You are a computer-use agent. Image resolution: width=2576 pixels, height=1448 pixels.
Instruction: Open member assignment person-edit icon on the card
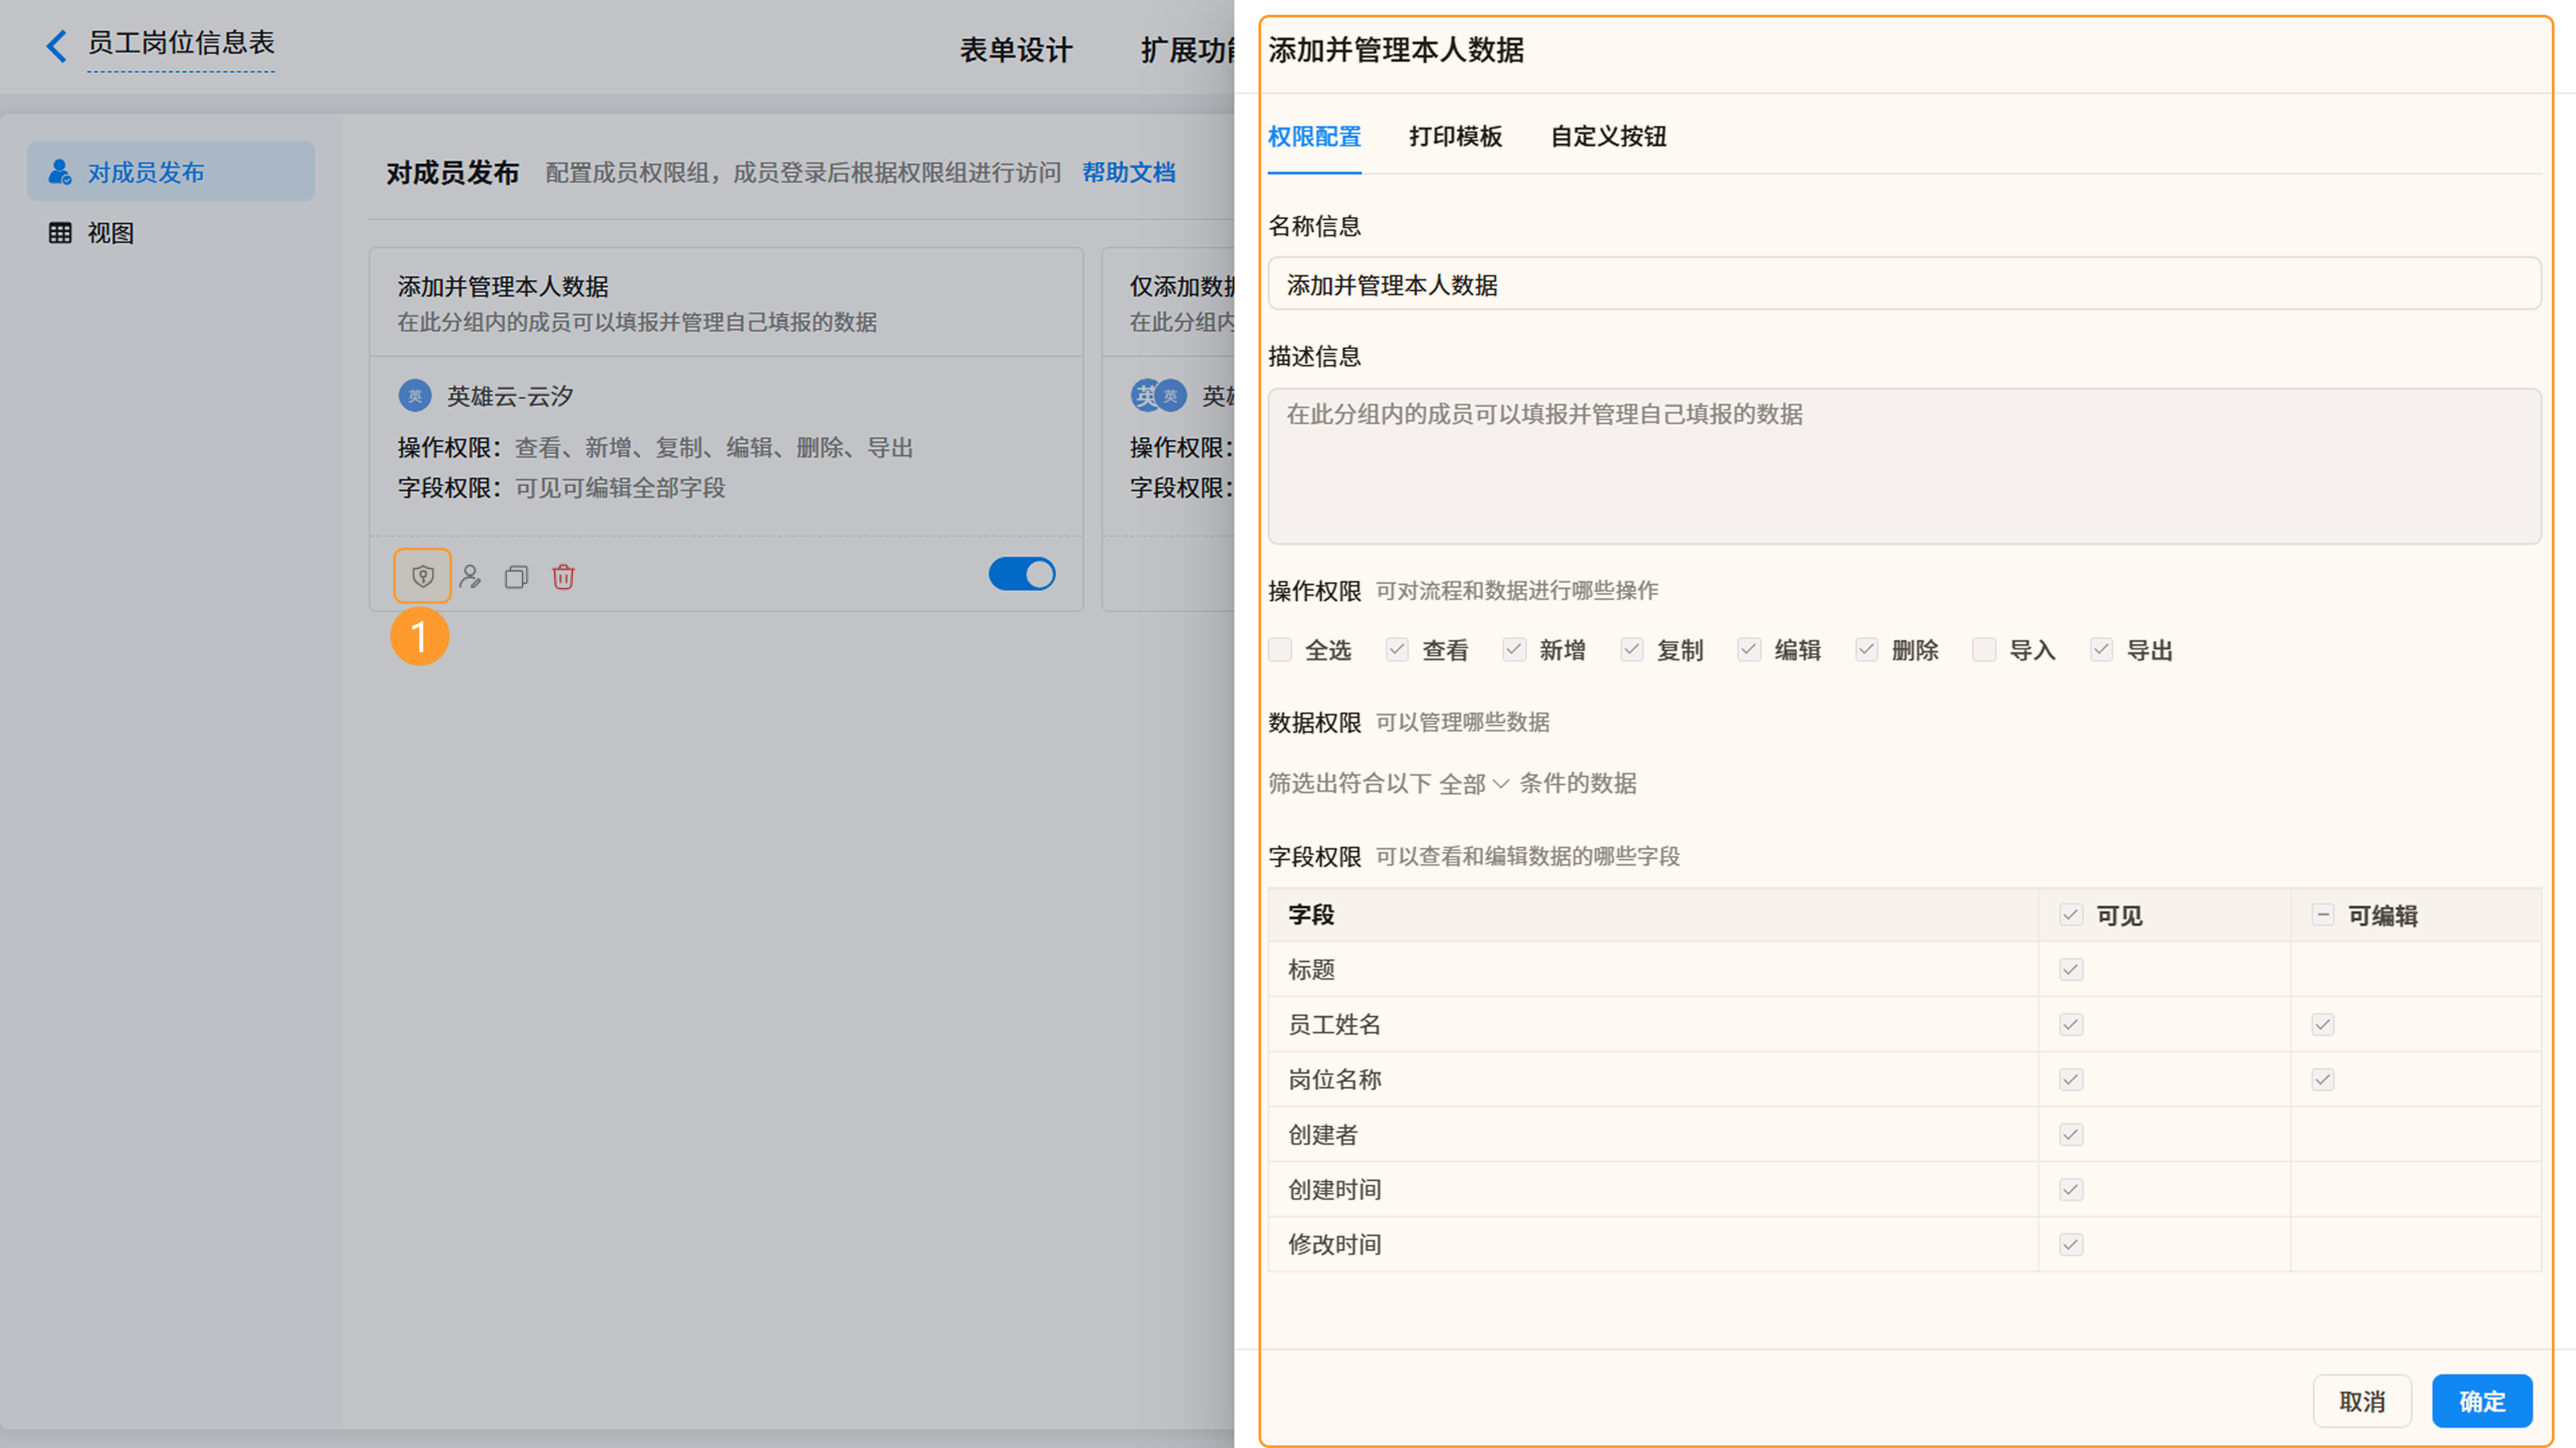click(470, 576)
